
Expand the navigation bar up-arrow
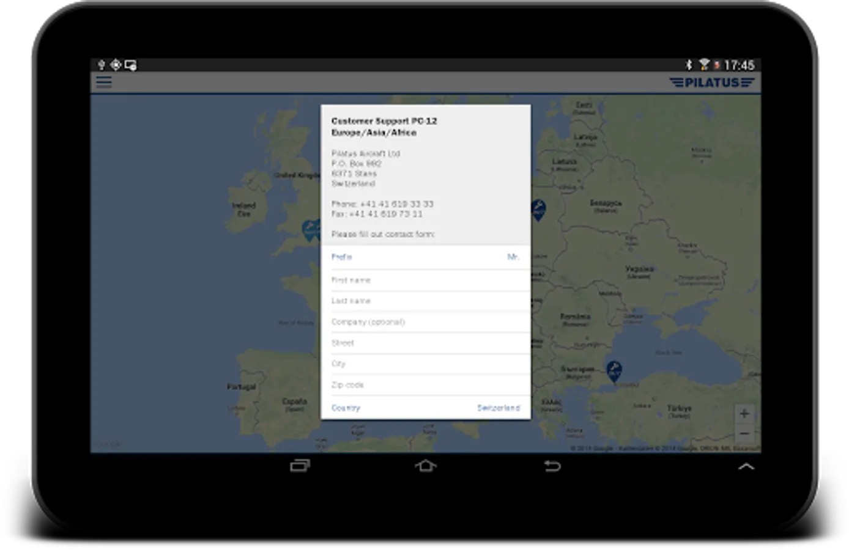pos(746,466)
